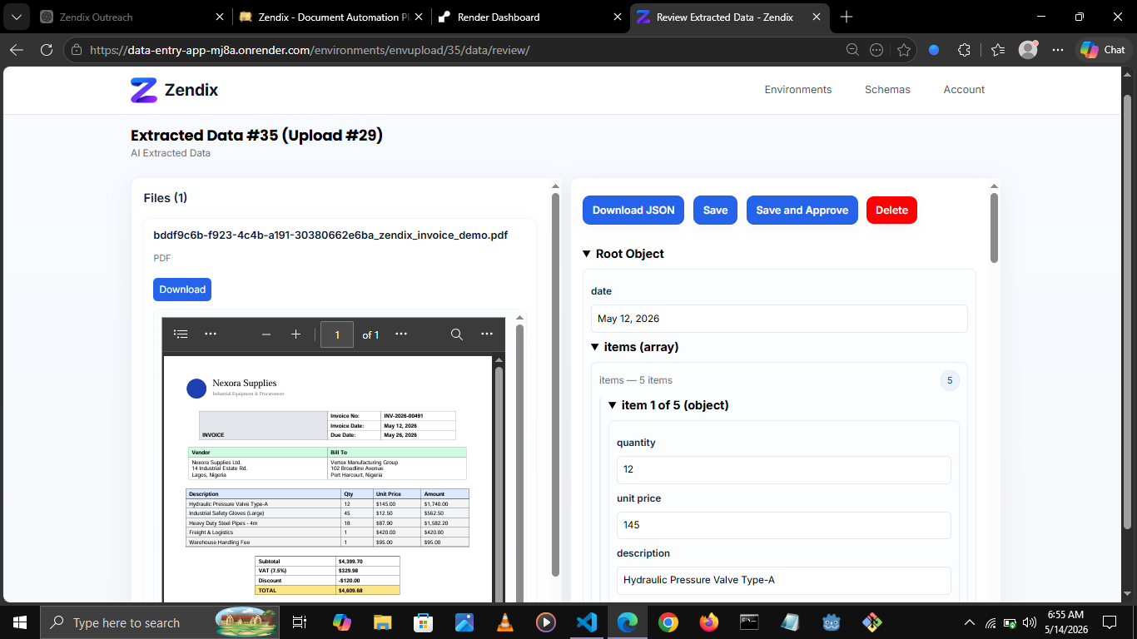Click the PDF file name heading
Viewport: 1137px width, 639px height.
[330, 235]
